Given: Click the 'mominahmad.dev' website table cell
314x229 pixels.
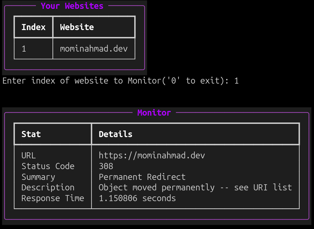Looking at the screenshot, I should tap(94, 49).
